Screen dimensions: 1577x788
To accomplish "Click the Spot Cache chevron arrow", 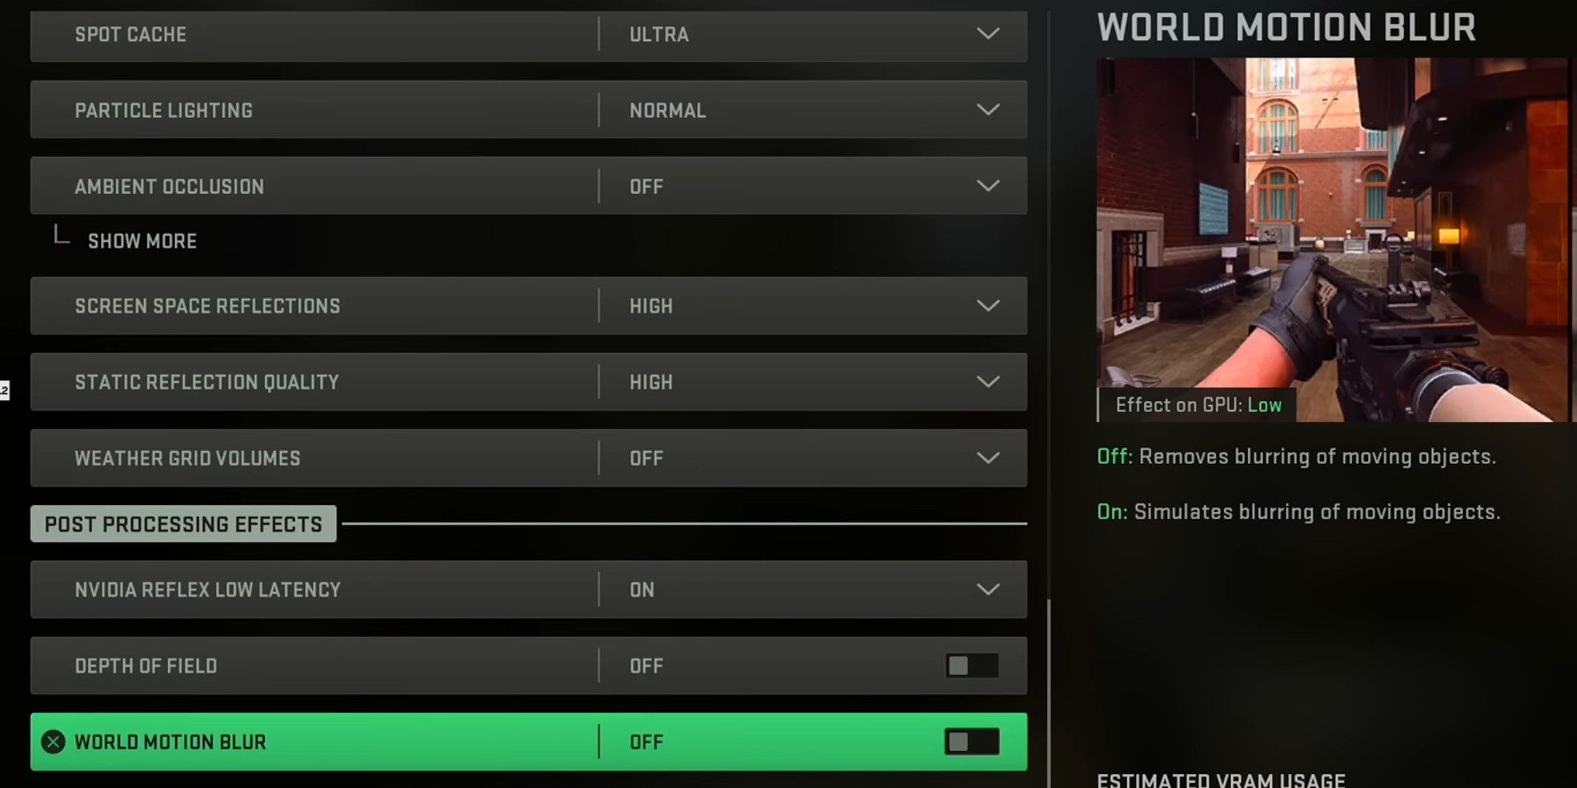I will [x=988, y=34].
